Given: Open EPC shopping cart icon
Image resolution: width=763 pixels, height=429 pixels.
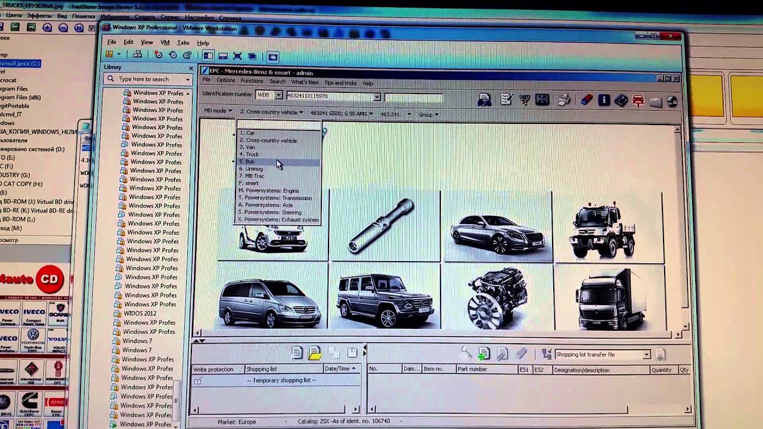Looking at the screenshot, I should point(525,100).
